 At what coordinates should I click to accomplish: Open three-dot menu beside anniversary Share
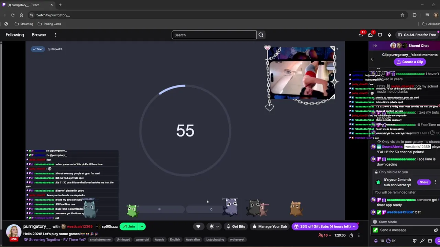coord(436,182)
